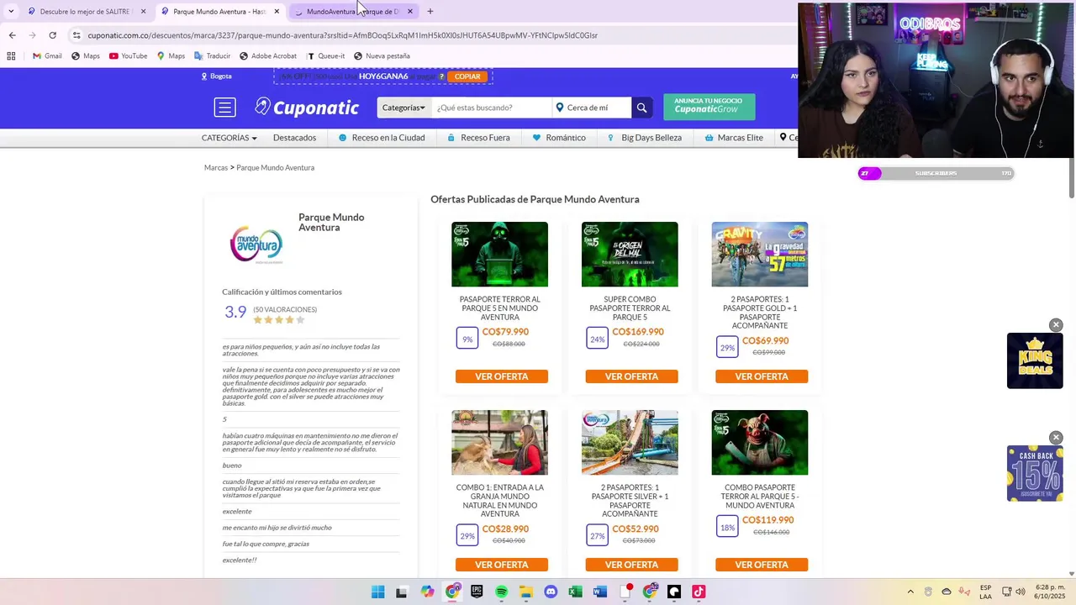Click the hamburger menu icon beside Cuponatic logo
This screenshot has height=605, width=1076.
coord(224,108)
